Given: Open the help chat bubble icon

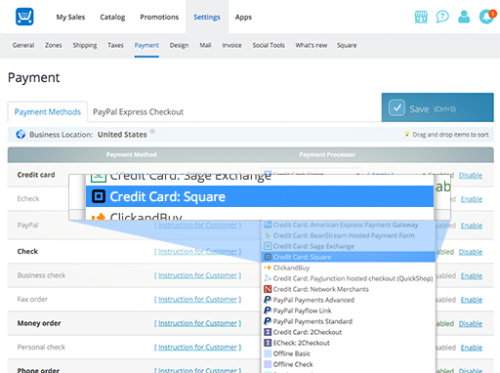Looking at the screenshot, I should (442, 17).
